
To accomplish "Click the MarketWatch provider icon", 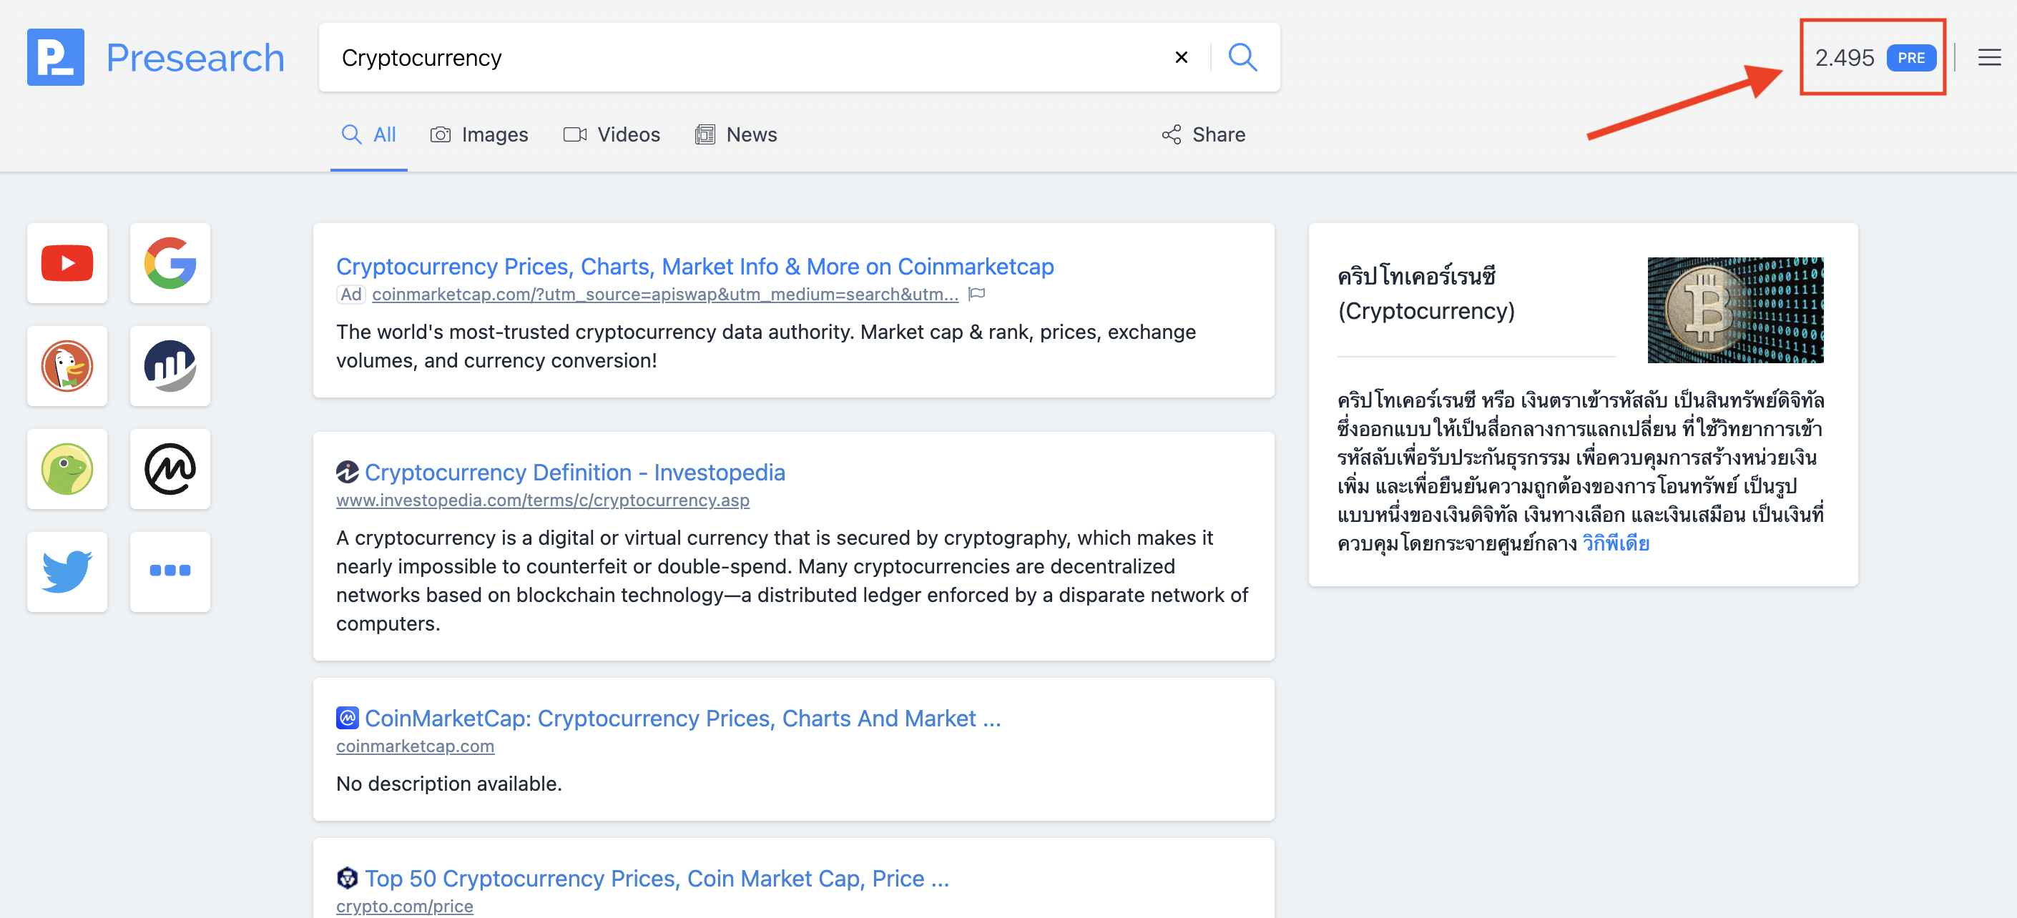I will coord(170,365).
